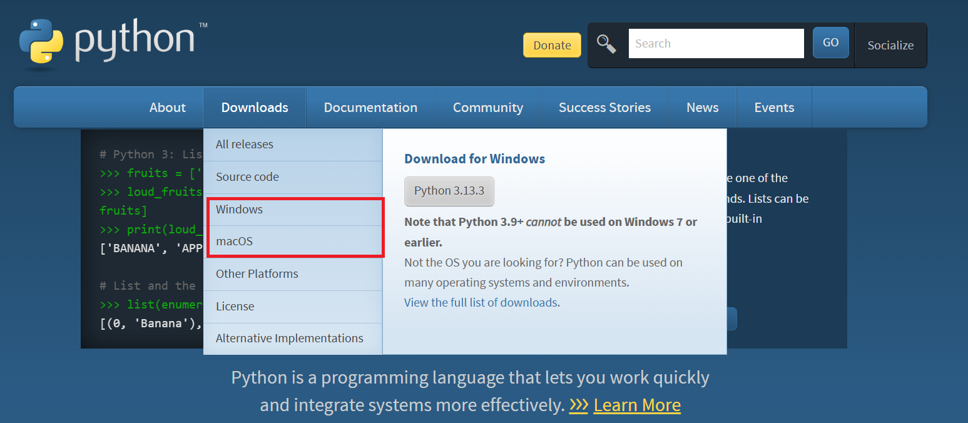Expand the Socialize menu
Image resolution: width=968 pixels, height=423 pixels.
[890, 45]
